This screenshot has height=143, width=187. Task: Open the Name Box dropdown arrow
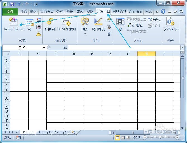[x=44, y=48]
